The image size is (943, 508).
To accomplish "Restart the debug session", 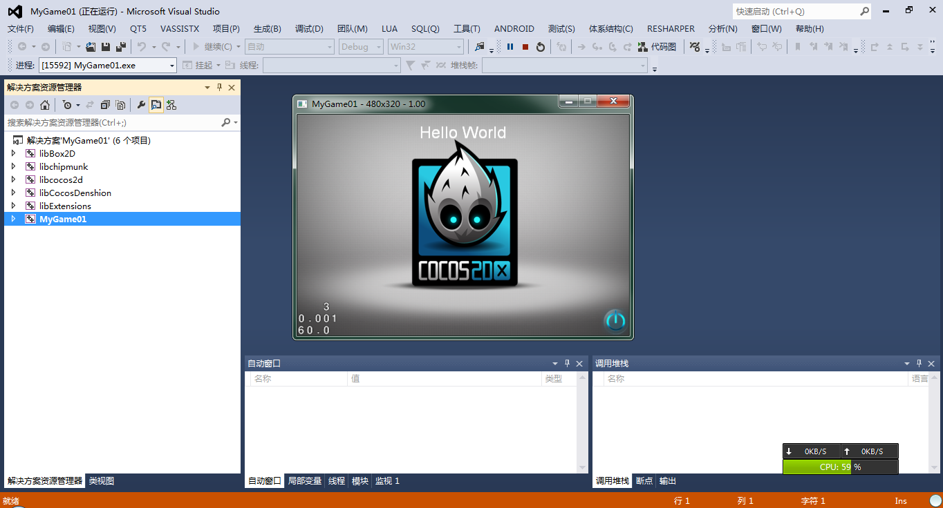I will (541, 47).
